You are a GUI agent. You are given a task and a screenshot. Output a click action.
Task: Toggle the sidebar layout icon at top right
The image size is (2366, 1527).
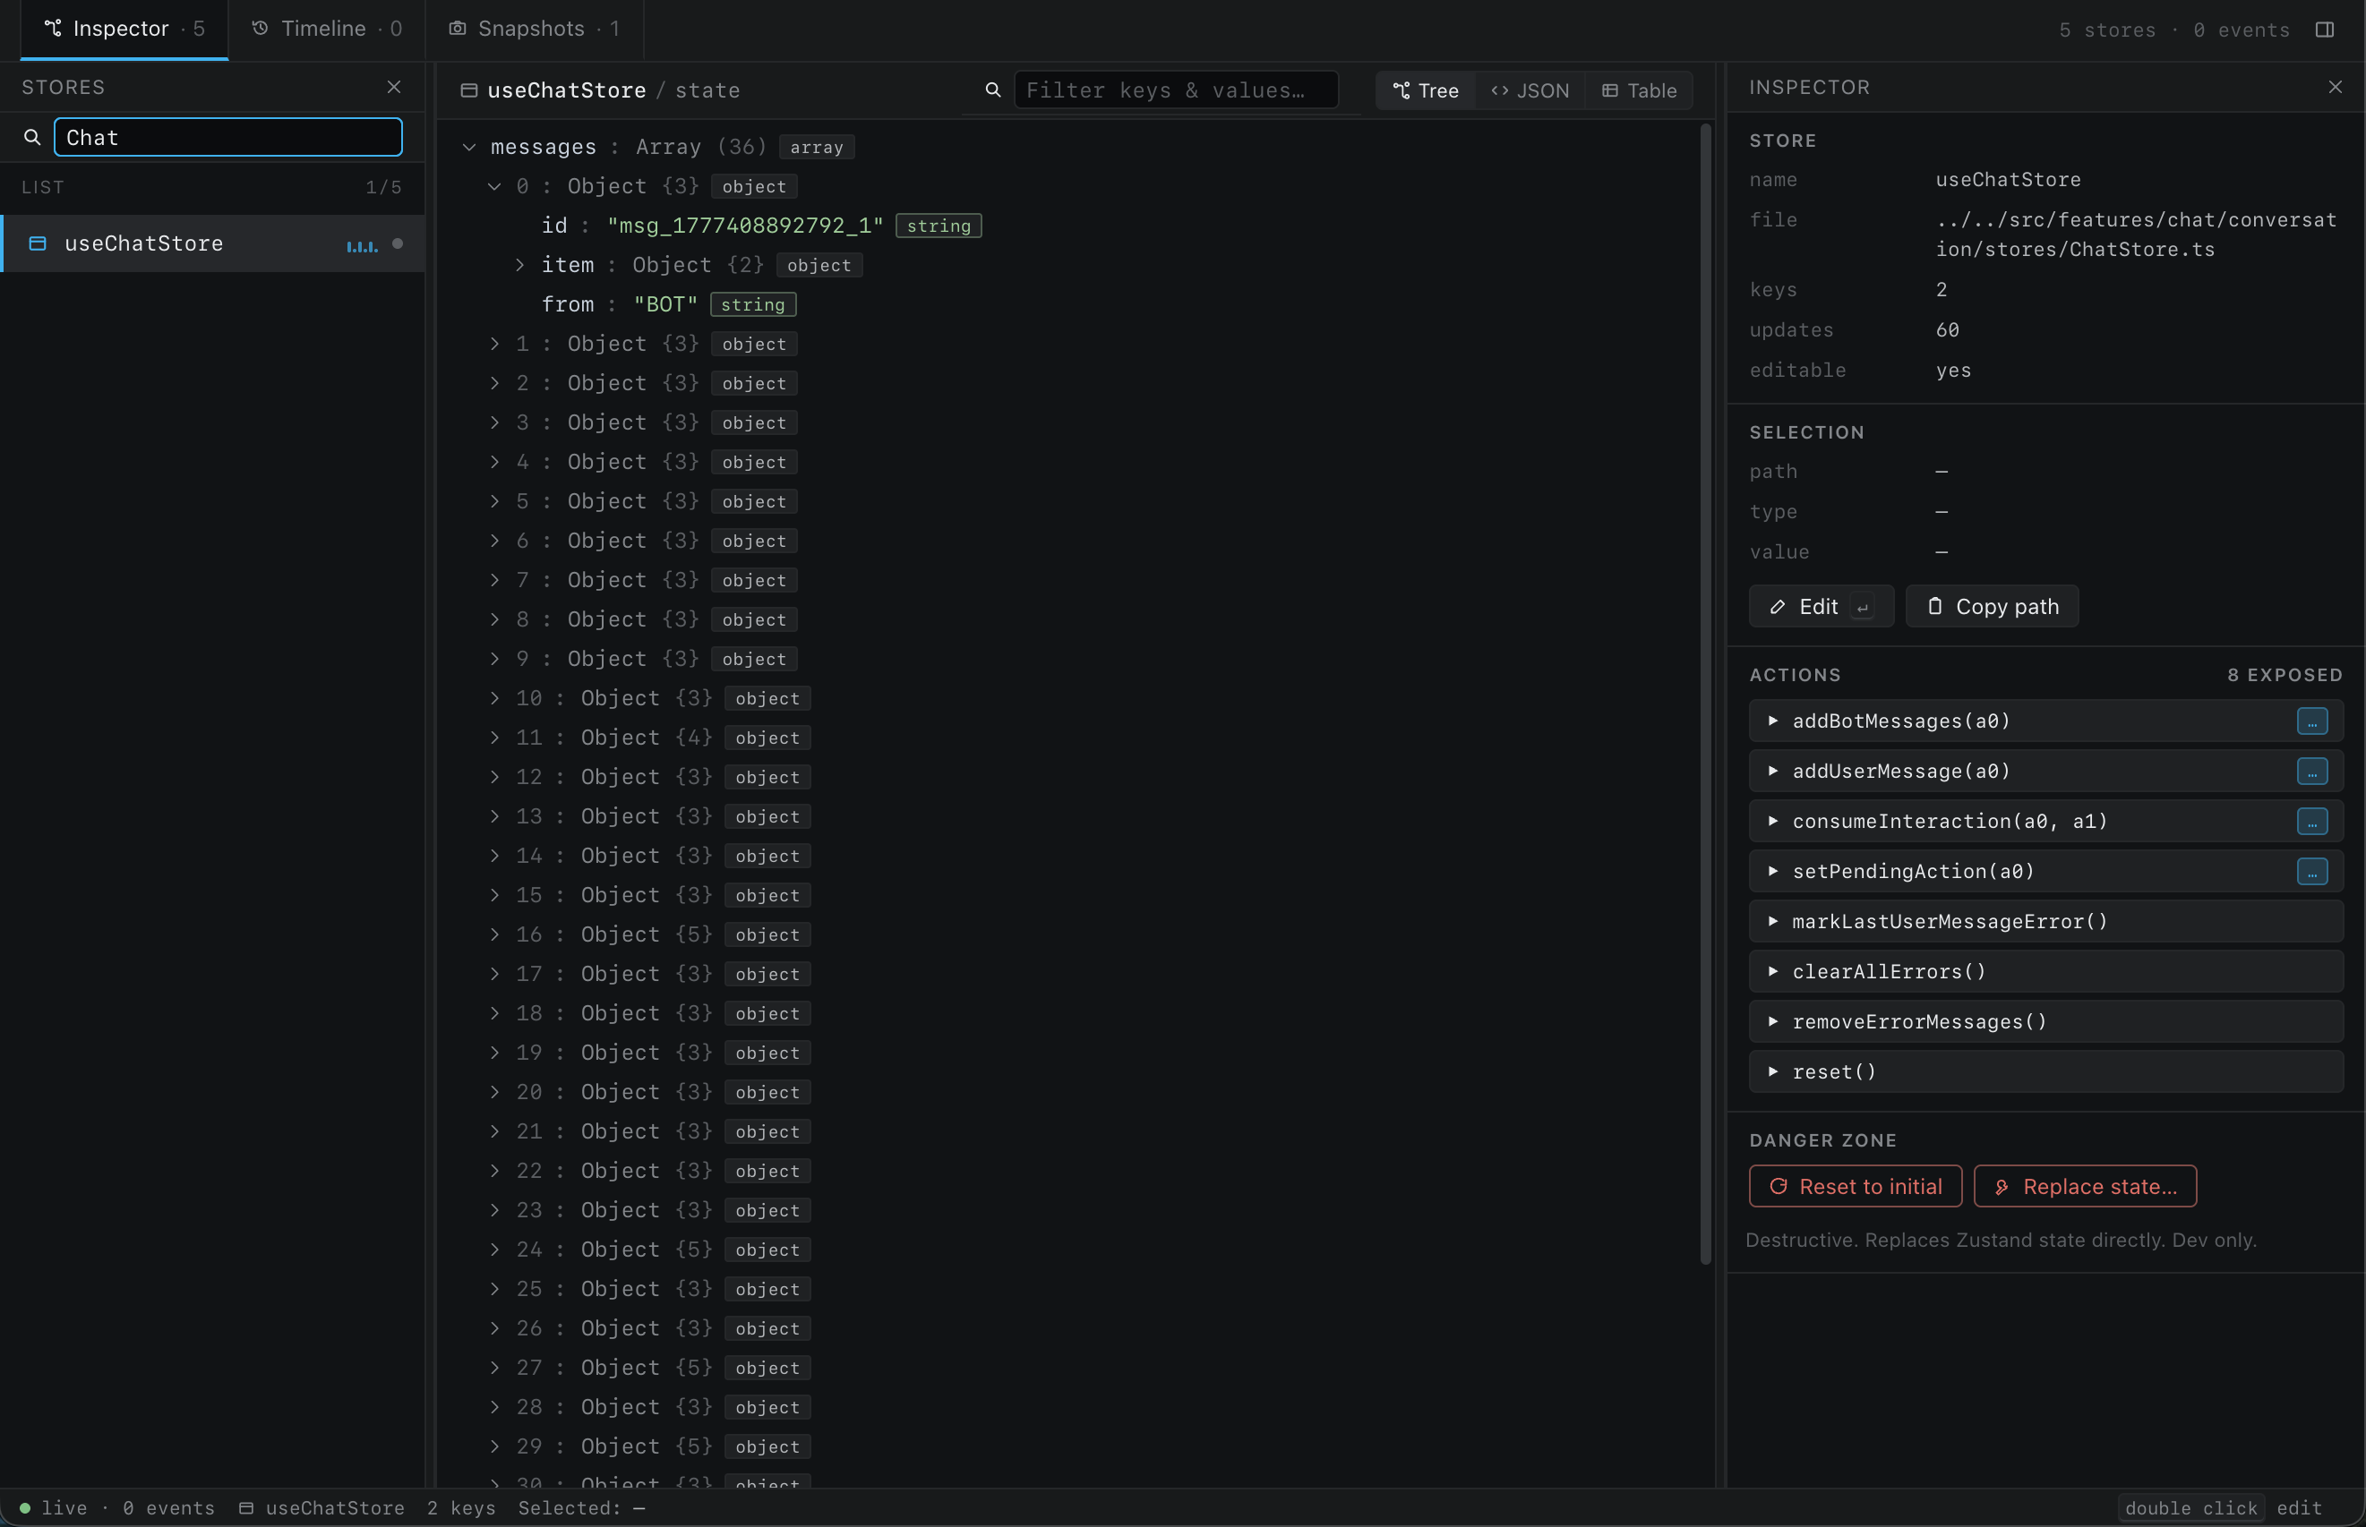(x=2324, y=30)
